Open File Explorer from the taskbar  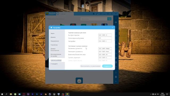(11, 94)
